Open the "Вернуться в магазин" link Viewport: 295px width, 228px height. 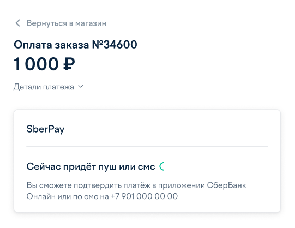(61, 23)
